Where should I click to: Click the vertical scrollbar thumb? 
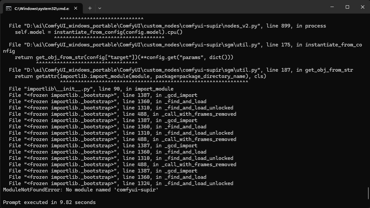(368, 192)
